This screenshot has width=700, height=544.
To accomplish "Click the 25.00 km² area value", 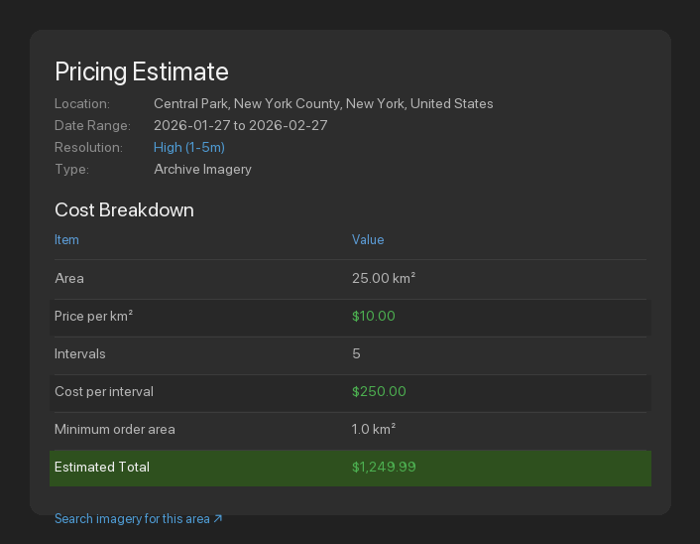I will point(383,278).
